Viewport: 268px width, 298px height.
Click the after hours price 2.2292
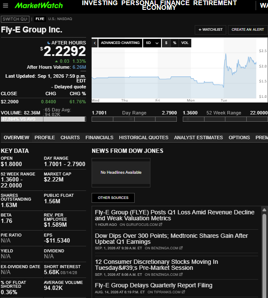(65, 51)
